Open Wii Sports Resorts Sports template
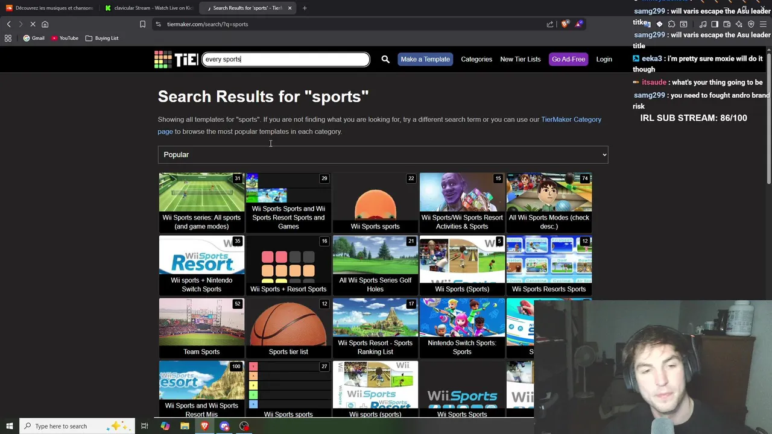This screenshot has height=434, width=772. point(549,265)
